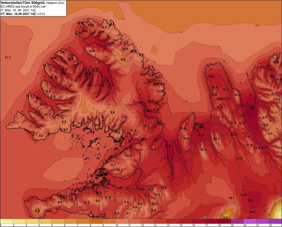Click the pale yellow legend swatch between 1 and 2
282x227 pixels.
tap(6, 221)
